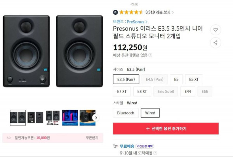The image size is (233, 157).
Task: Add product to wishlist with heart icon
Action: 216,30
